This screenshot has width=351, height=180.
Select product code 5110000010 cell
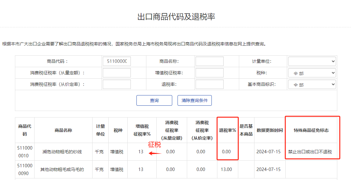[25, 152]
